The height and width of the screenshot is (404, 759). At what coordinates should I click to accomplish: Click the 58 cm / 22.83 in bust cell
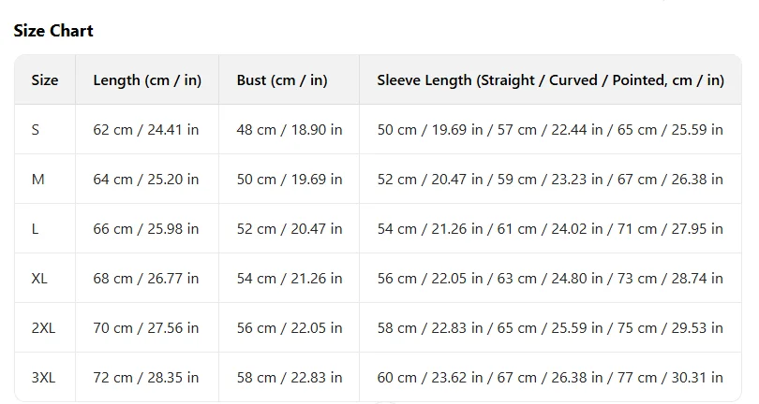click(289, 377)
